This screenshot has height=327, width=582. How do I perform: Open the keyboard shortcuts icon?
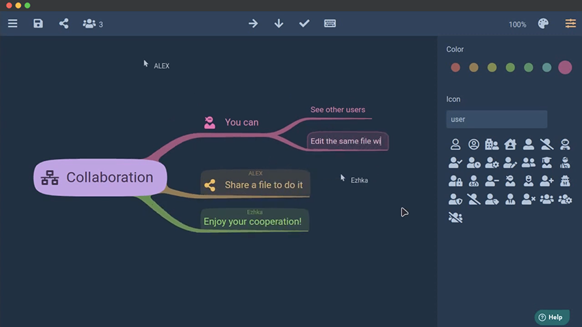(330, 24)
